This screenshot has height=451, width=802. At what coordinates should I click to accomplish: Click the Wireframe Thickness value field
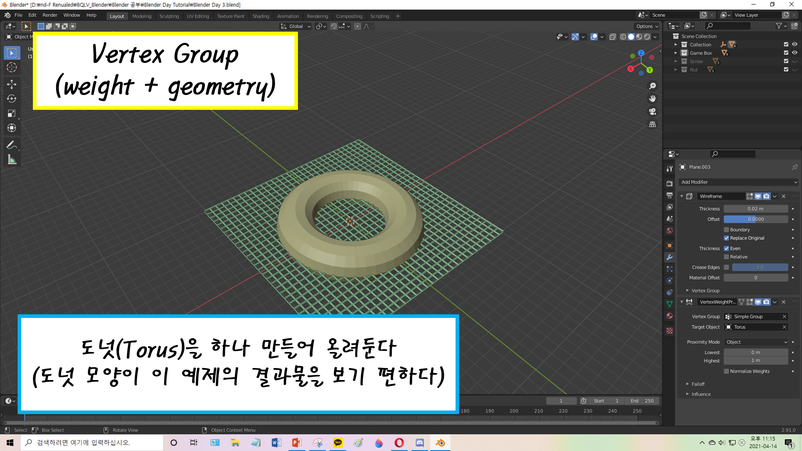755,209
